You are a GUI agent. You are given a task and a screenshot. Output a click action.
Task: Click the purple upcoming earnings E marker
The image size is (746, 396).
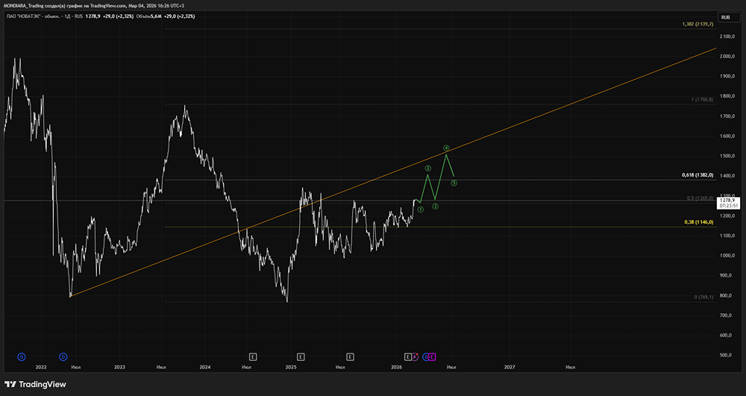432,356
